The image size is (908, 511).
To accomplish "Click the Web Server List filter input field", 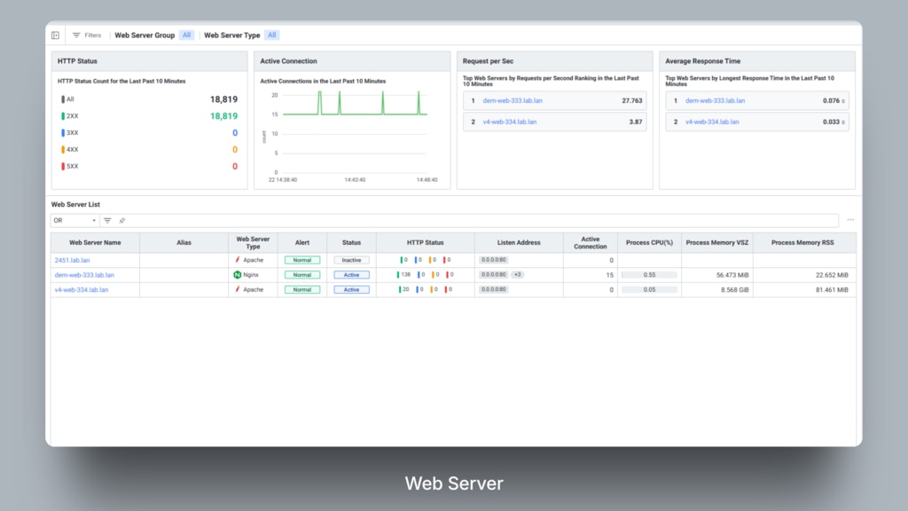I will [x=479, y=220].
